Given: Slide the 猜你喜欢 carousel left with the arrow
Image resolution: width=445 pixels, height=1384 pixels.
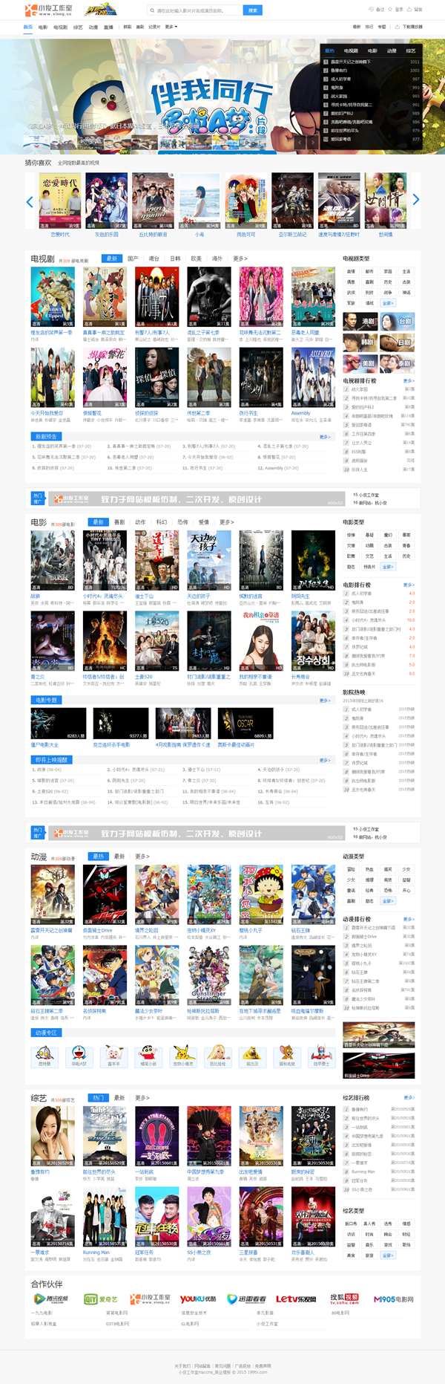Looking at the screenshot, I should point(30,201).
